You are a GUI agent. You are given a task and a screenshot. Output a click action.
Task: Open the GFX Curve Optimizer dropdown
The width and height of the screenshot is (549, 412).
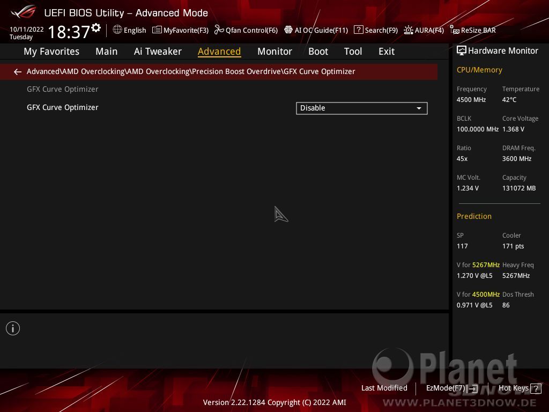click(x=362, y=108)
